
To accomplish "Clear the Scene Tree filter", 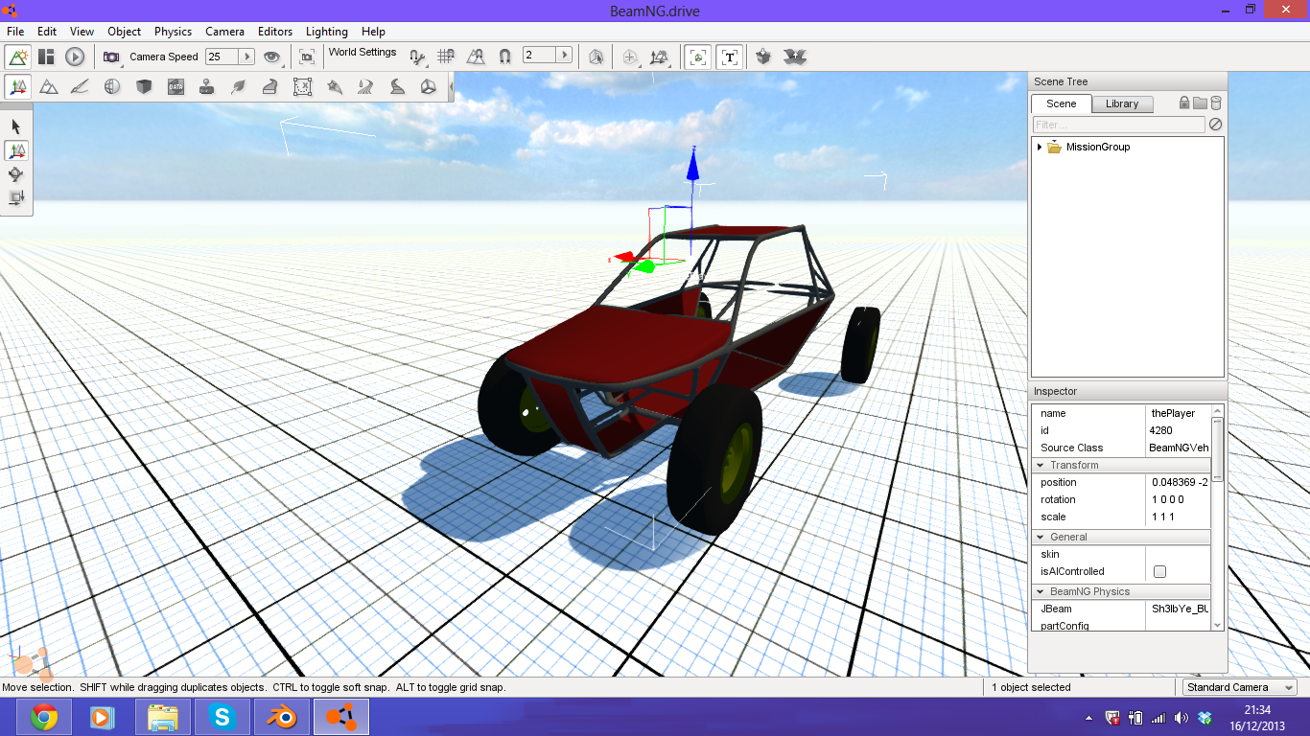I will click(1215, 125).
